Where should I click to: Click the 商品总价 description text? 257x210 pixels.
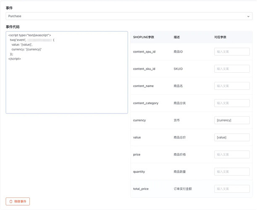pos(180,137)
